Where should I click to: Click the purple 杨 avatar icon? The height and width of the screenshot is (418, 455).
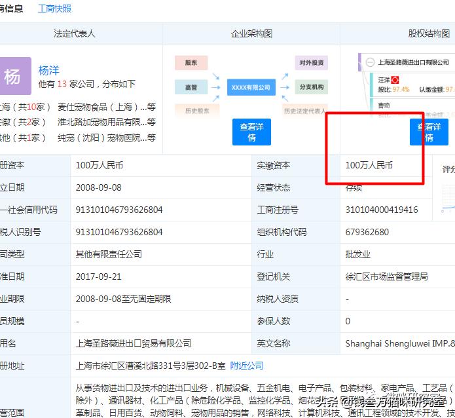click(14, 76)
